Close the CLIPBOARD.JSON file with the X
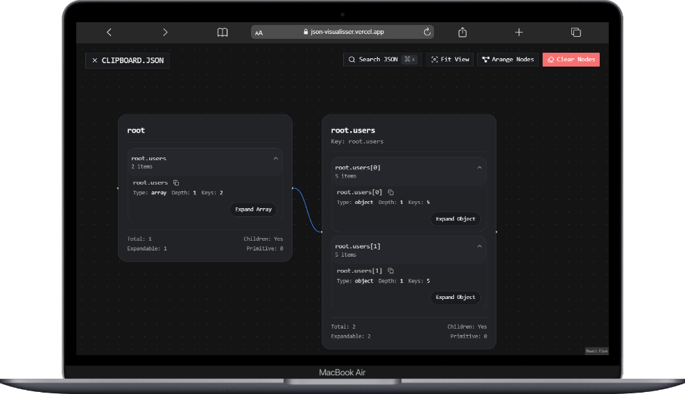Image resolution: width=685 pixels, height=394 pixels. [95, 60]
